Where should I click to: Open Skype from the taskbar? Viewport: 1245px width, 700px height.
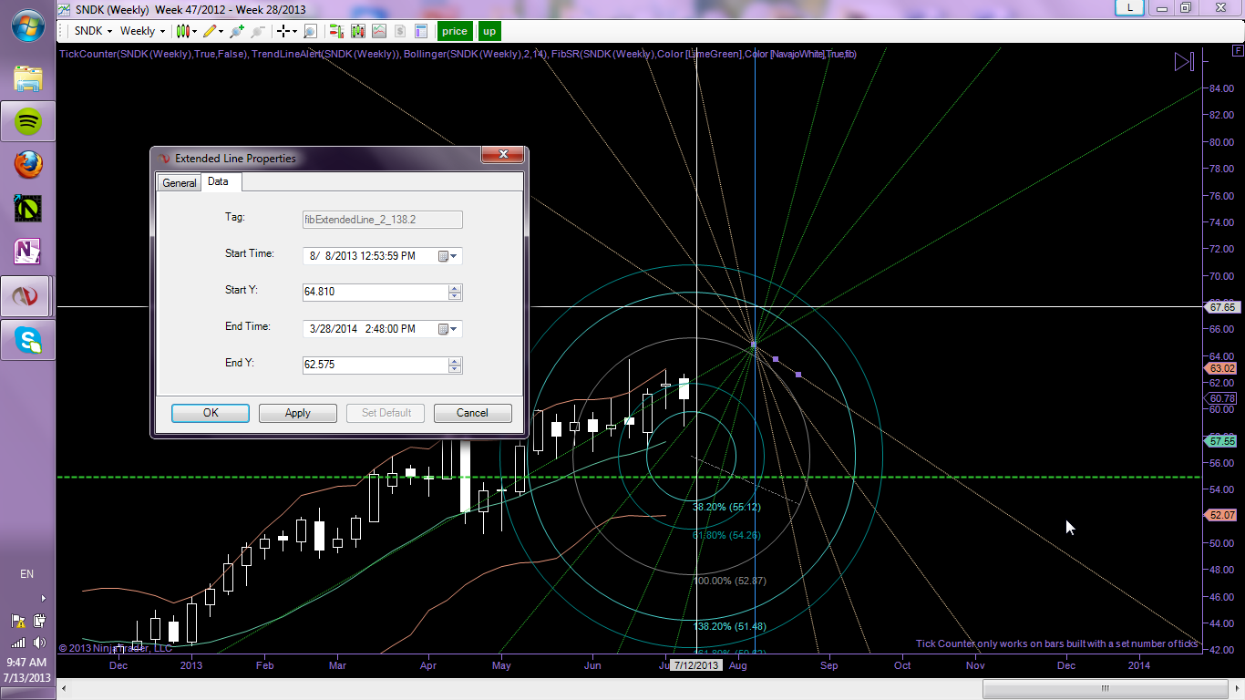27,339
